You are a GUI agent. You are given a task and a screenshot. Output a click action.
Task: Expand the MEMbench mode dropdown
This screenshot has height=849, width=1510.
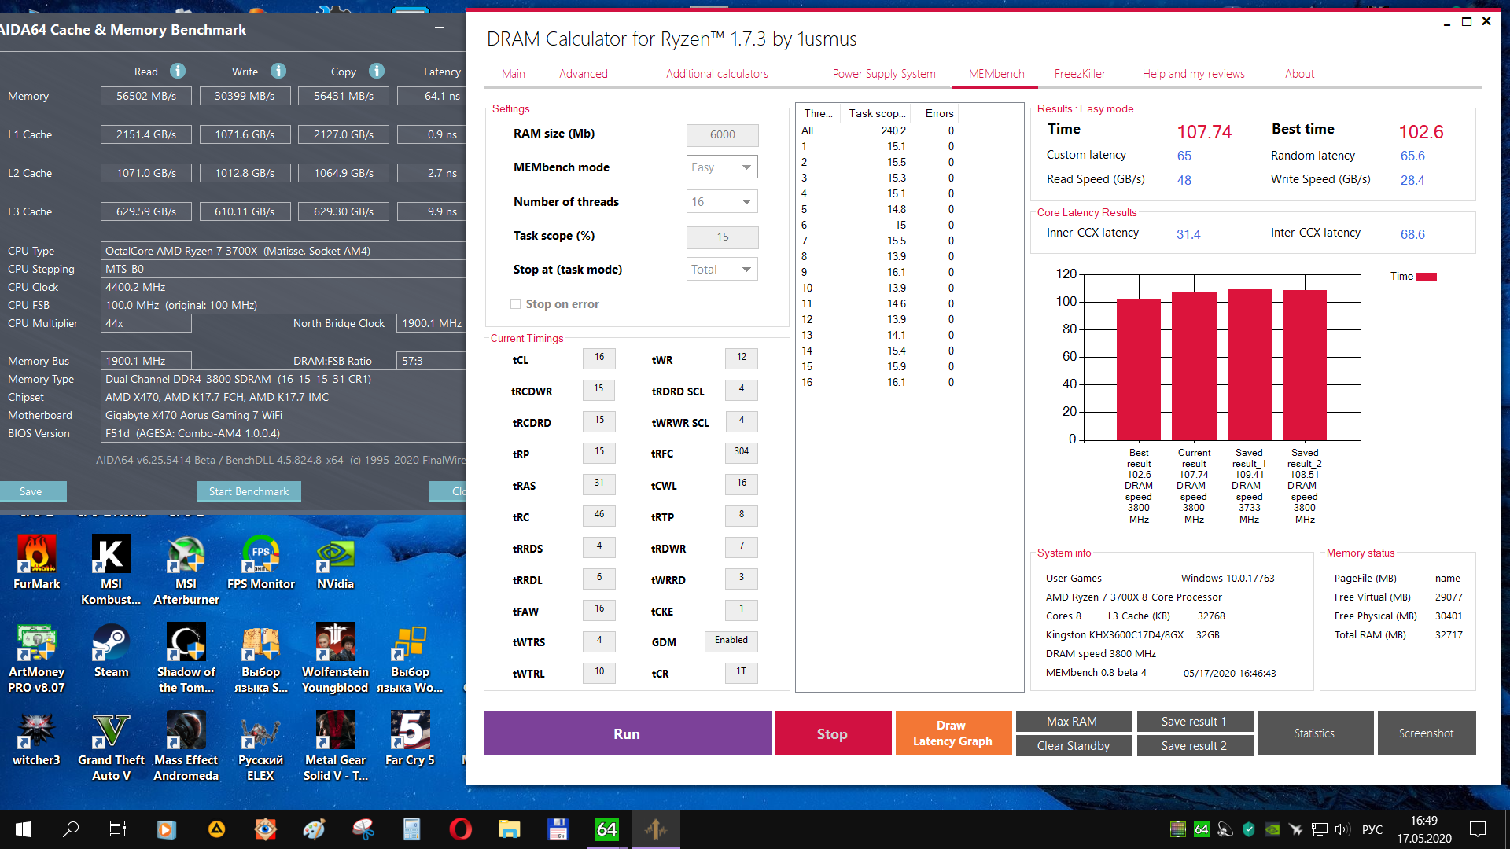[722, 167]
